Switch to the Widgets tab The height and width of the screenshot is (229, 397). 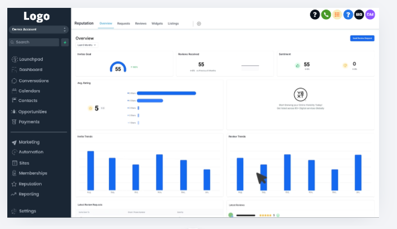pos(157,24)
